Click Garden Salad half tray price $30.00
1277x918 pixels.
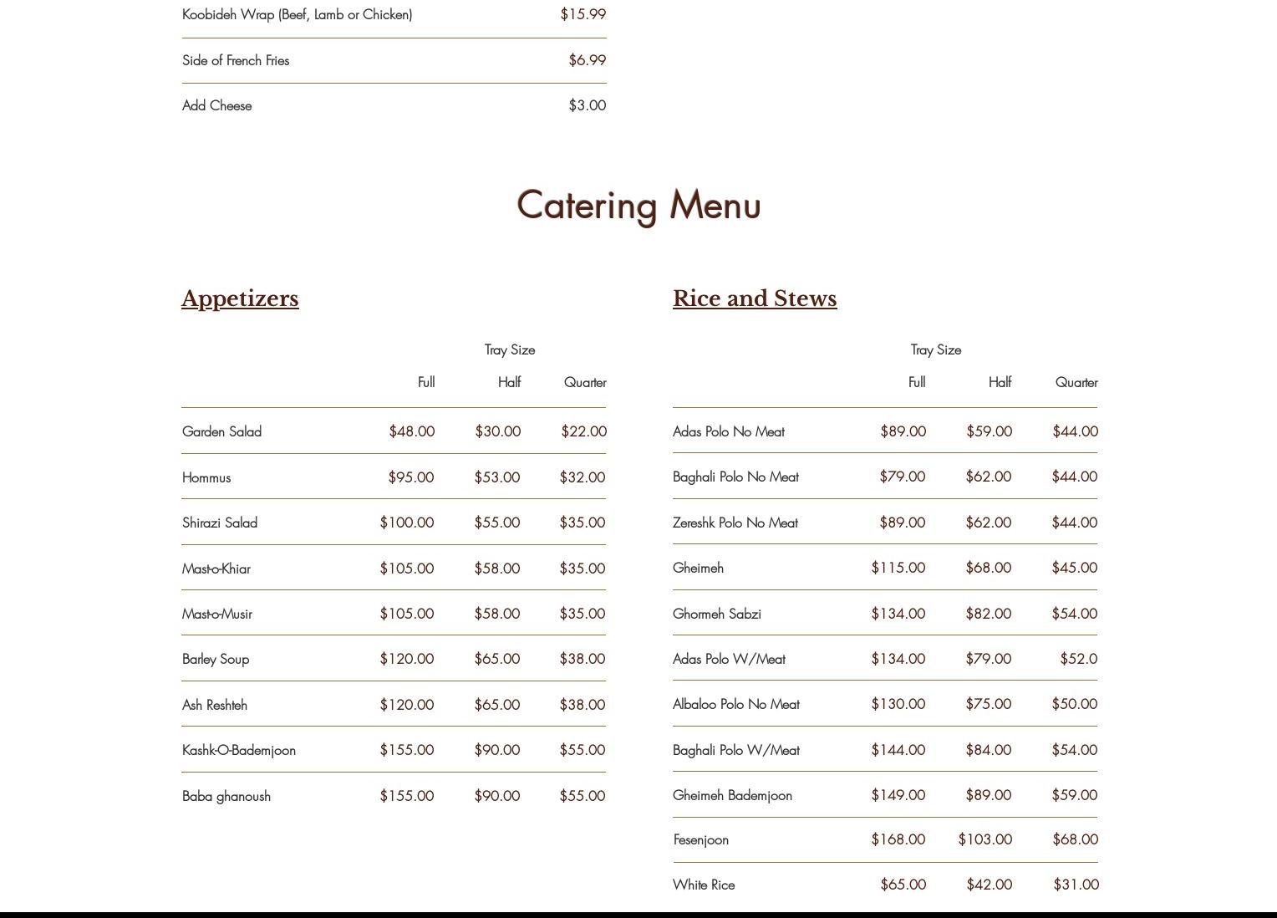click(x=497, y=431)
